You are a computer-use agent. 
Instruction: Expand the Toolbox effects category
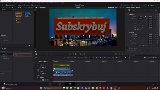(1, 52)
